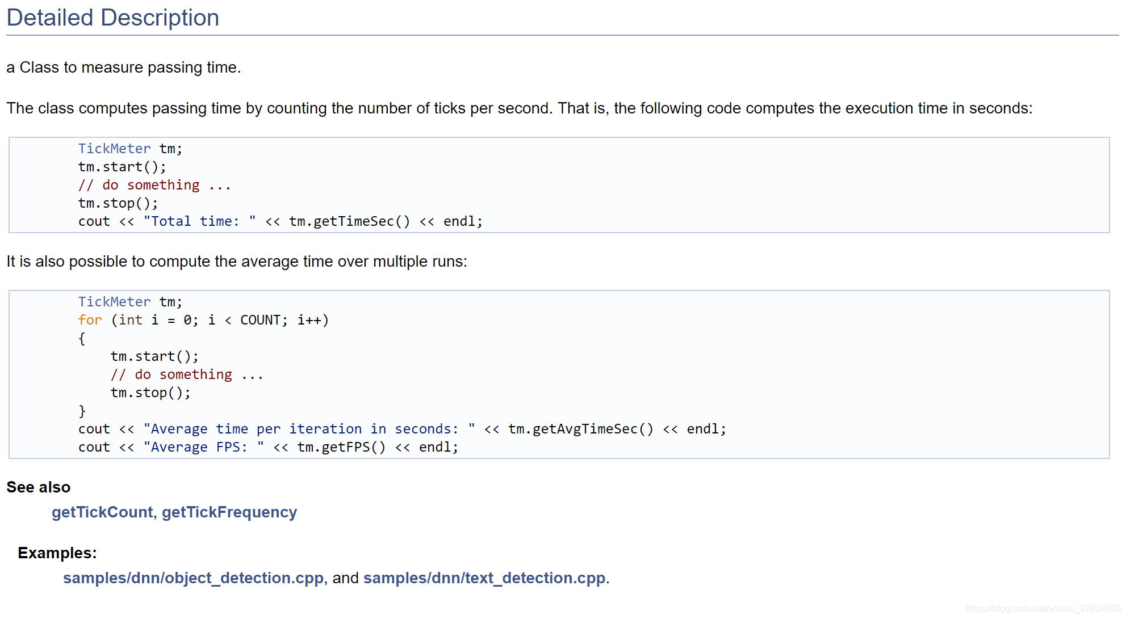Click the 'Examples:' label
This screenshot has height=619, width=1126.
(57, 553)
